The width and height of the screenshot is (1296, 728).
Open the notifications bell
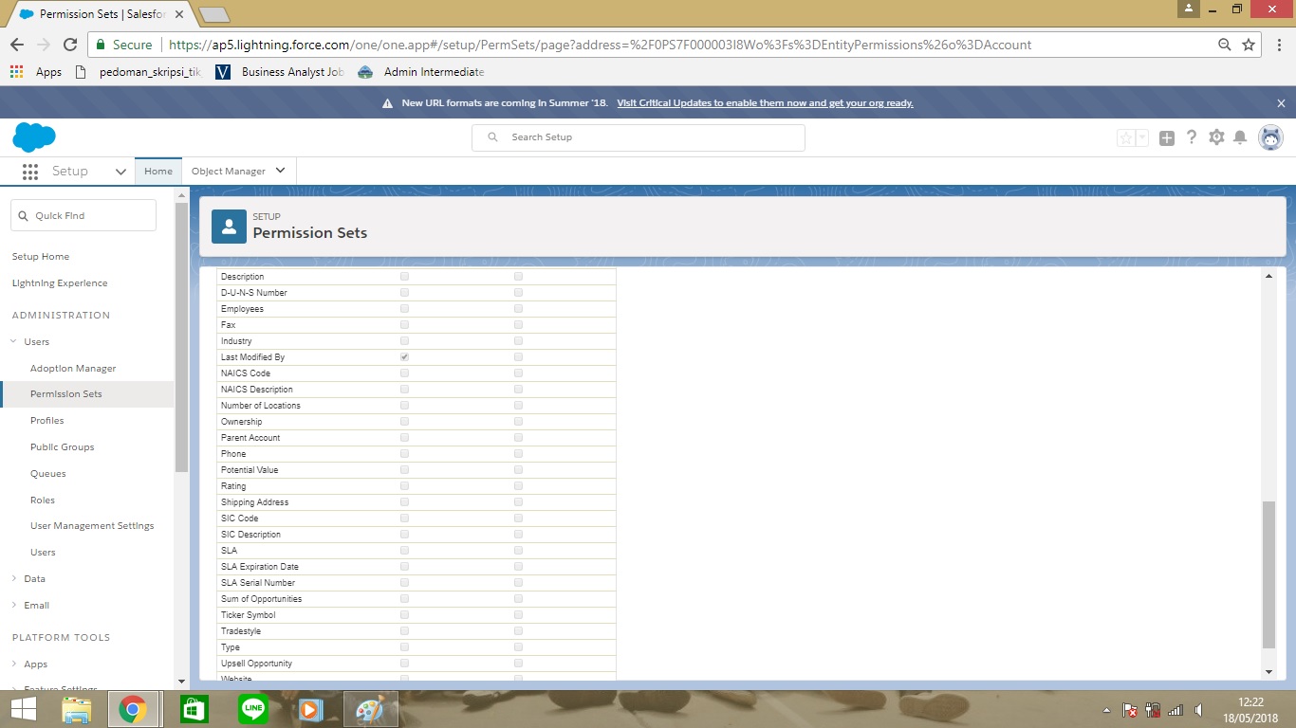coord(1240,137)
